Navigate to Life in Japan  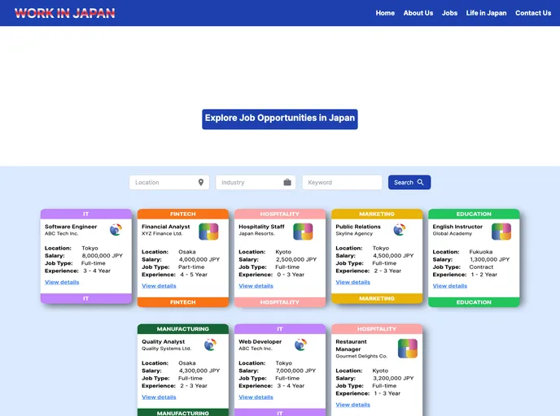click(x=486, y=13)
